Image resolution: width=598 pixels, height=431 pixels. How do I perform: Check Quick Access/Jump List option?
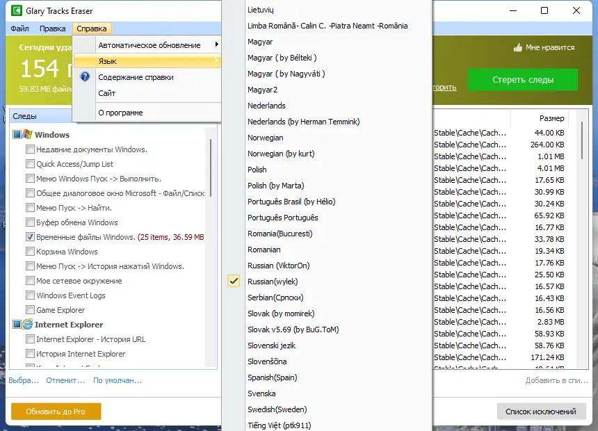(x=30, y=163)
